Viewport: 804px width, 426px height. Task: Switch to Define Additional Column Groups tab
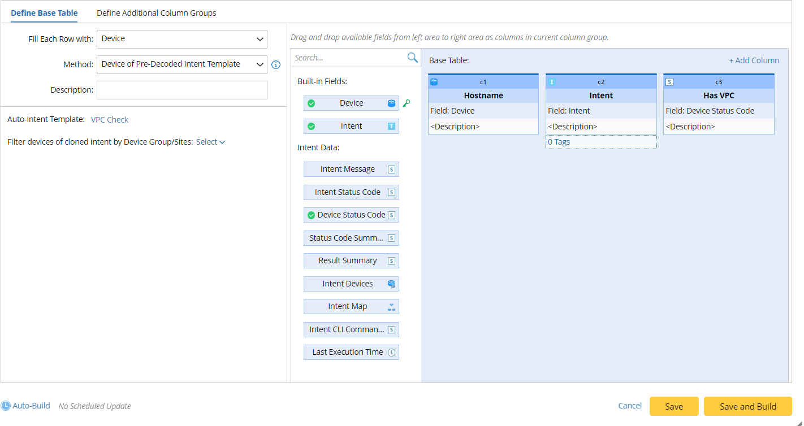click(157, 13)
